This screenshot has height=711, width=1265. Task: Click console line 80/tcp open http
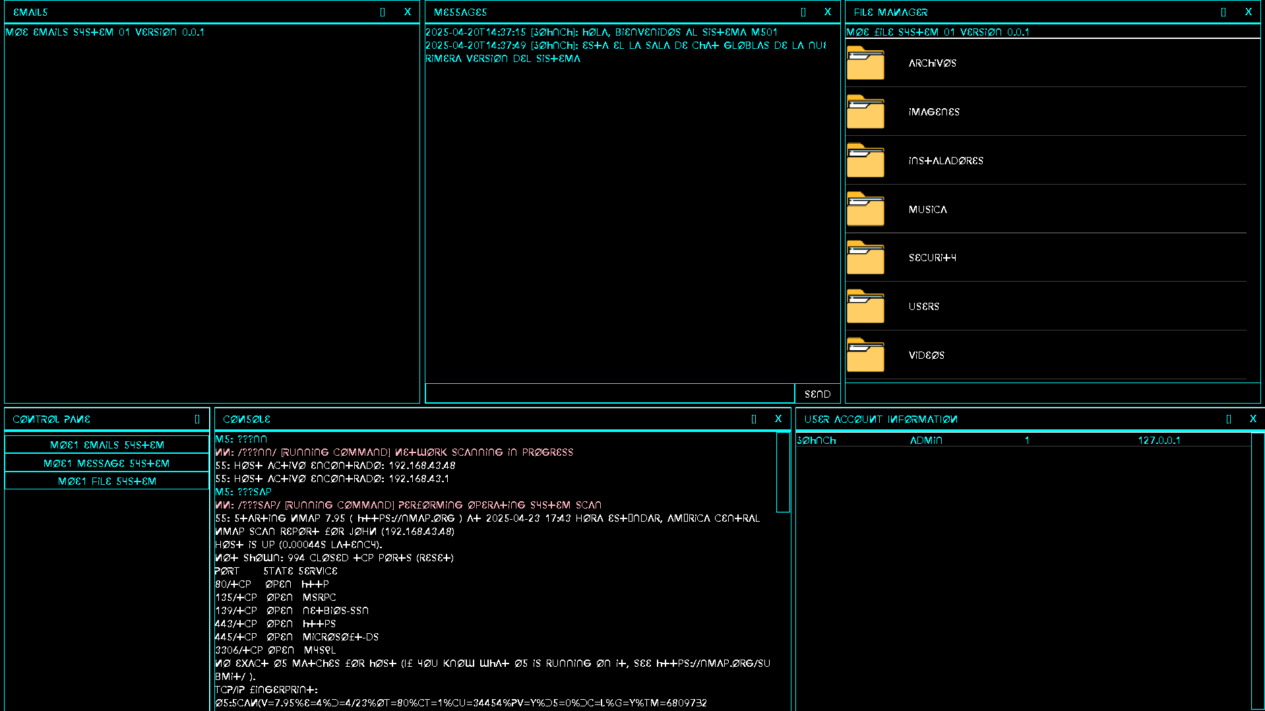click(x=272, y=584)
